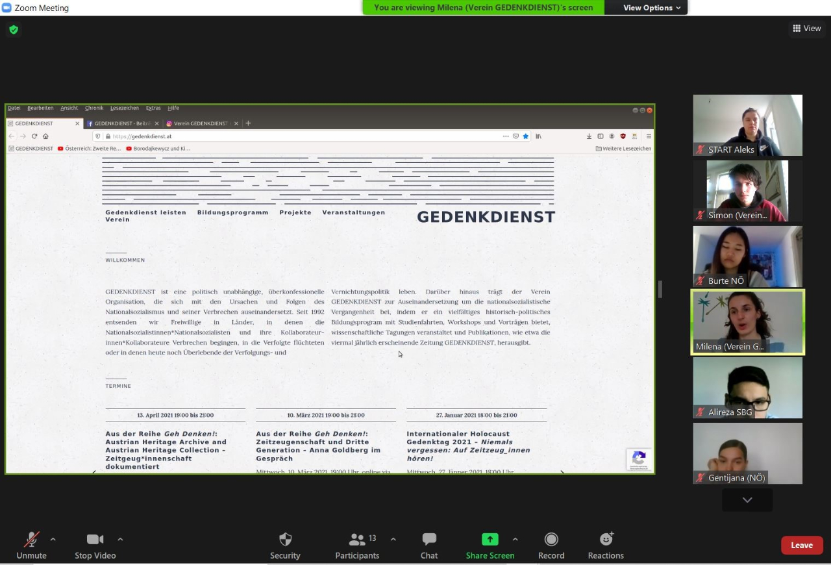Expand Share Screen options caret
This screenshot has width=831, height=565.
(x=515, y=539)
